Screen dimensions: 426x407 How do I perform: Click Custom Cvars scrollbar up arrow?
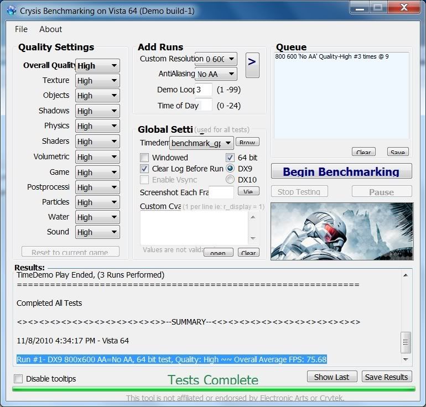coord(253,217)
